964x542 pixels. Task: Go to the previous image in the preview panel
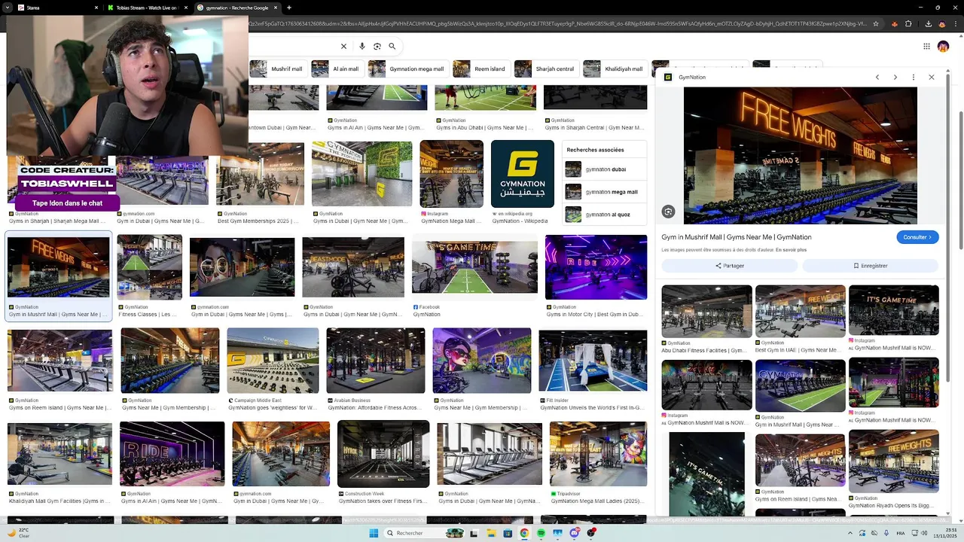(877, 77)
